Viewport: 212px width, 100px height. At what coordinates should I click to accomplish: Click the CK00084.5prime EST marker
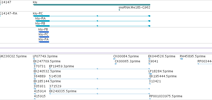[x=114, y=59]
